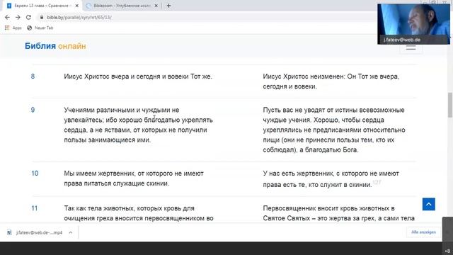Click footnote 127 after verse 10

tap(377, 182)
